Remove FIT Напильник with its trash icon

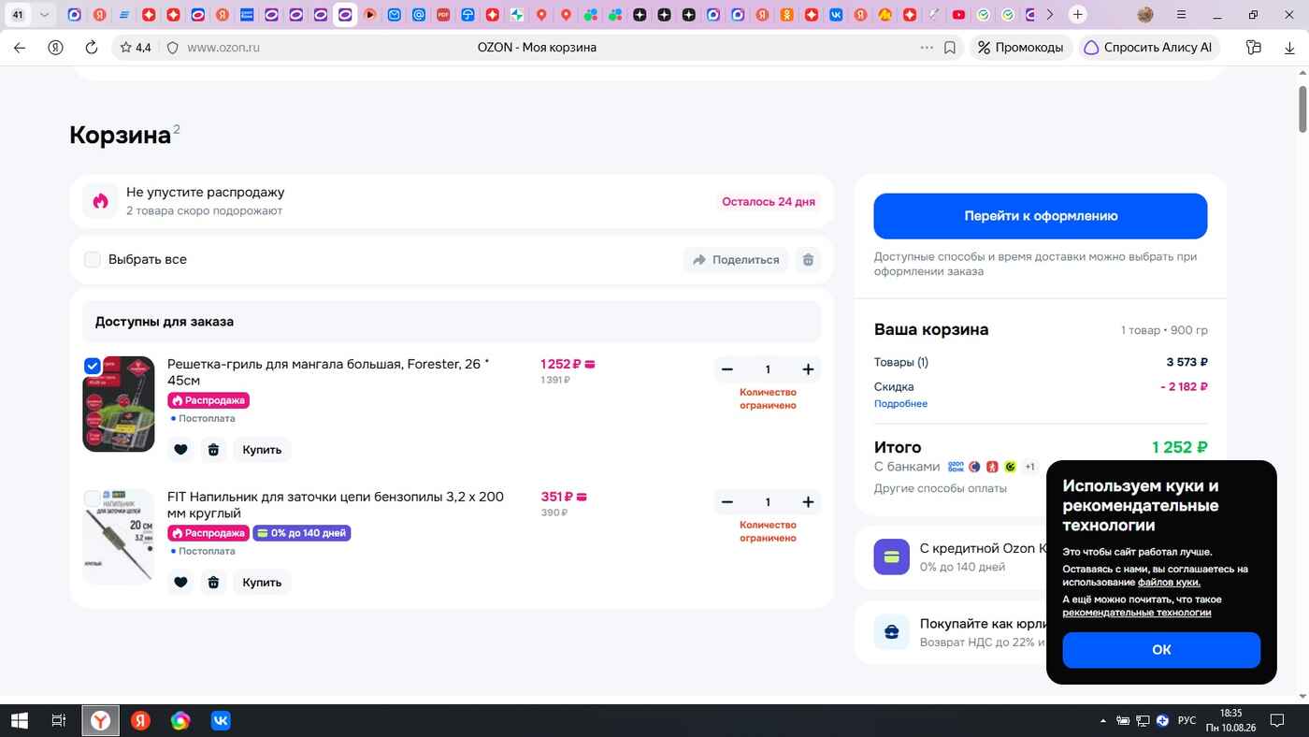pos(213,583)
